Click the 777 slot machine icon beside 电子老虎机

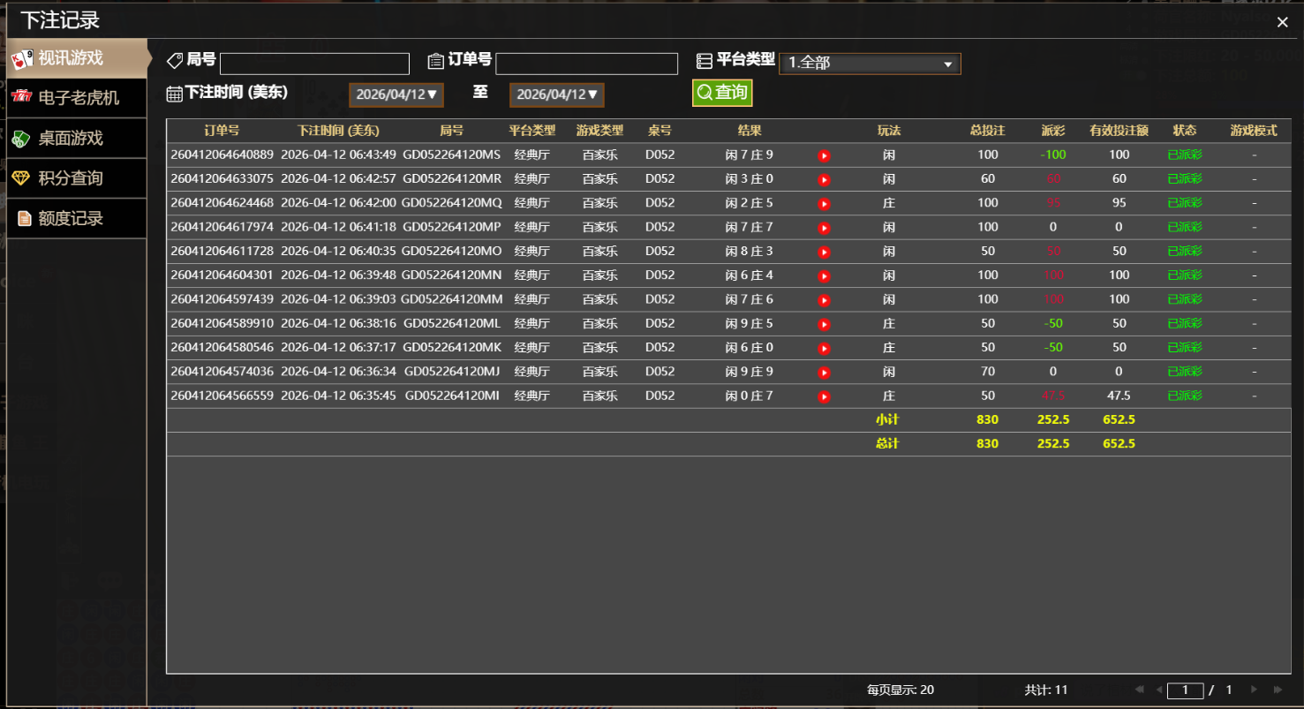click(x=19, y=98)
